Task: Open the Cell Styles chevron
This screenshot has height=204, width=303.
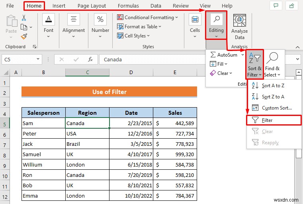Action: [149, 36]
